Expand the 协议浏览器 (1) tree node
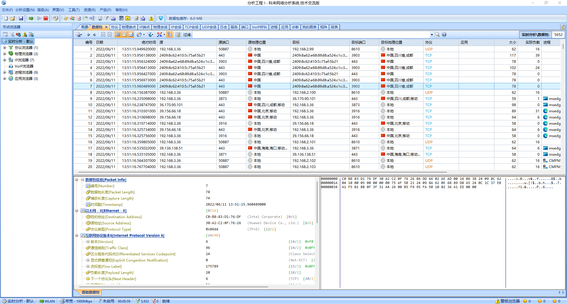 (x=4, y=47)
